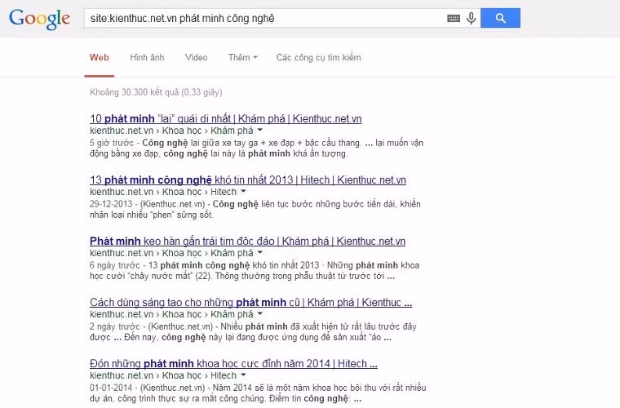Expand the Thêm dropdown menu

[243, 57]
